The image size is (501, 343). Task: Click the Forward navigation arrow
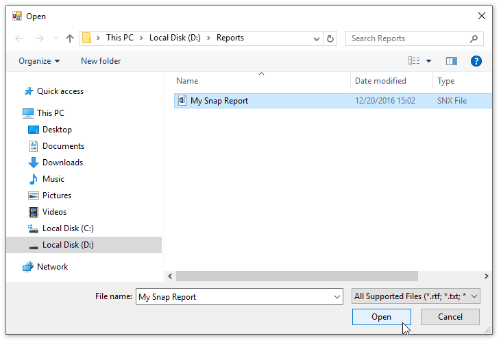pos(39,38)
